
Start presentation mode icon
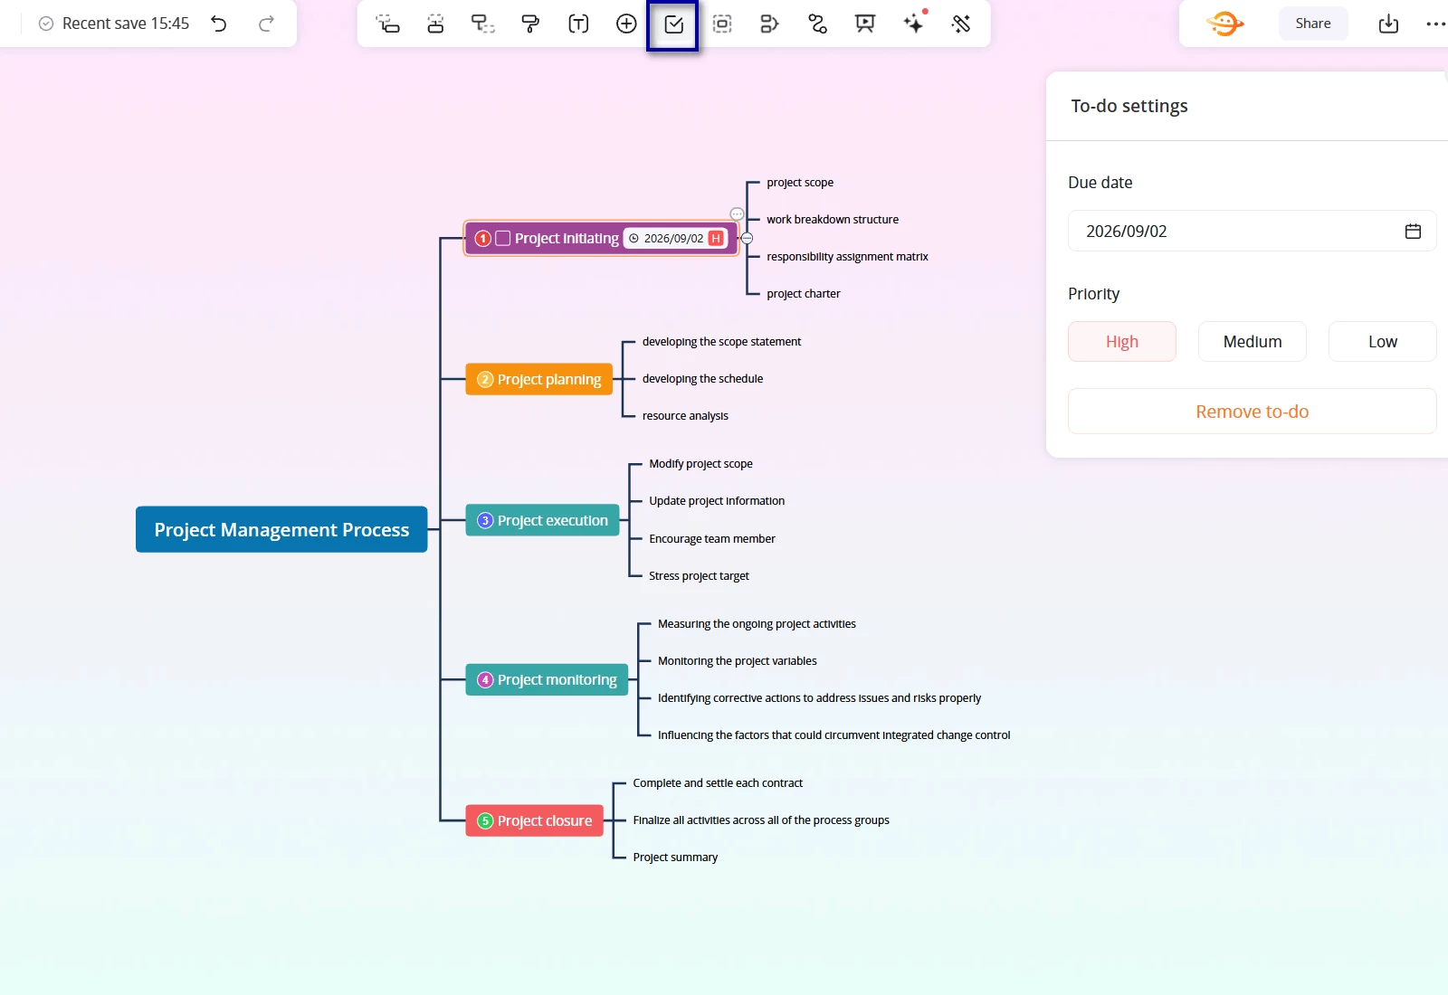[x=865, y=24]
